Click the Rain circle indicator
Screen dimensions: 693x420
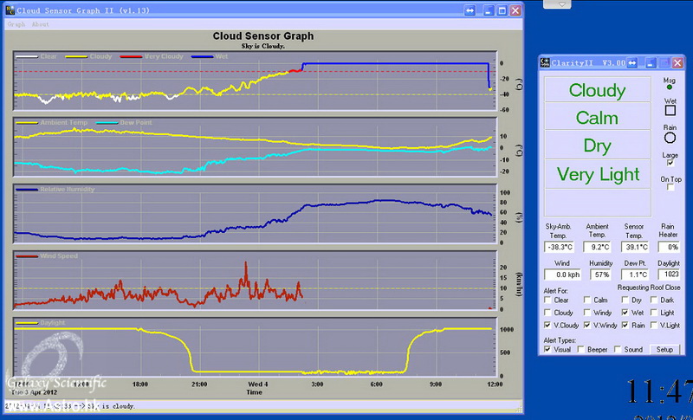point(669,136)
